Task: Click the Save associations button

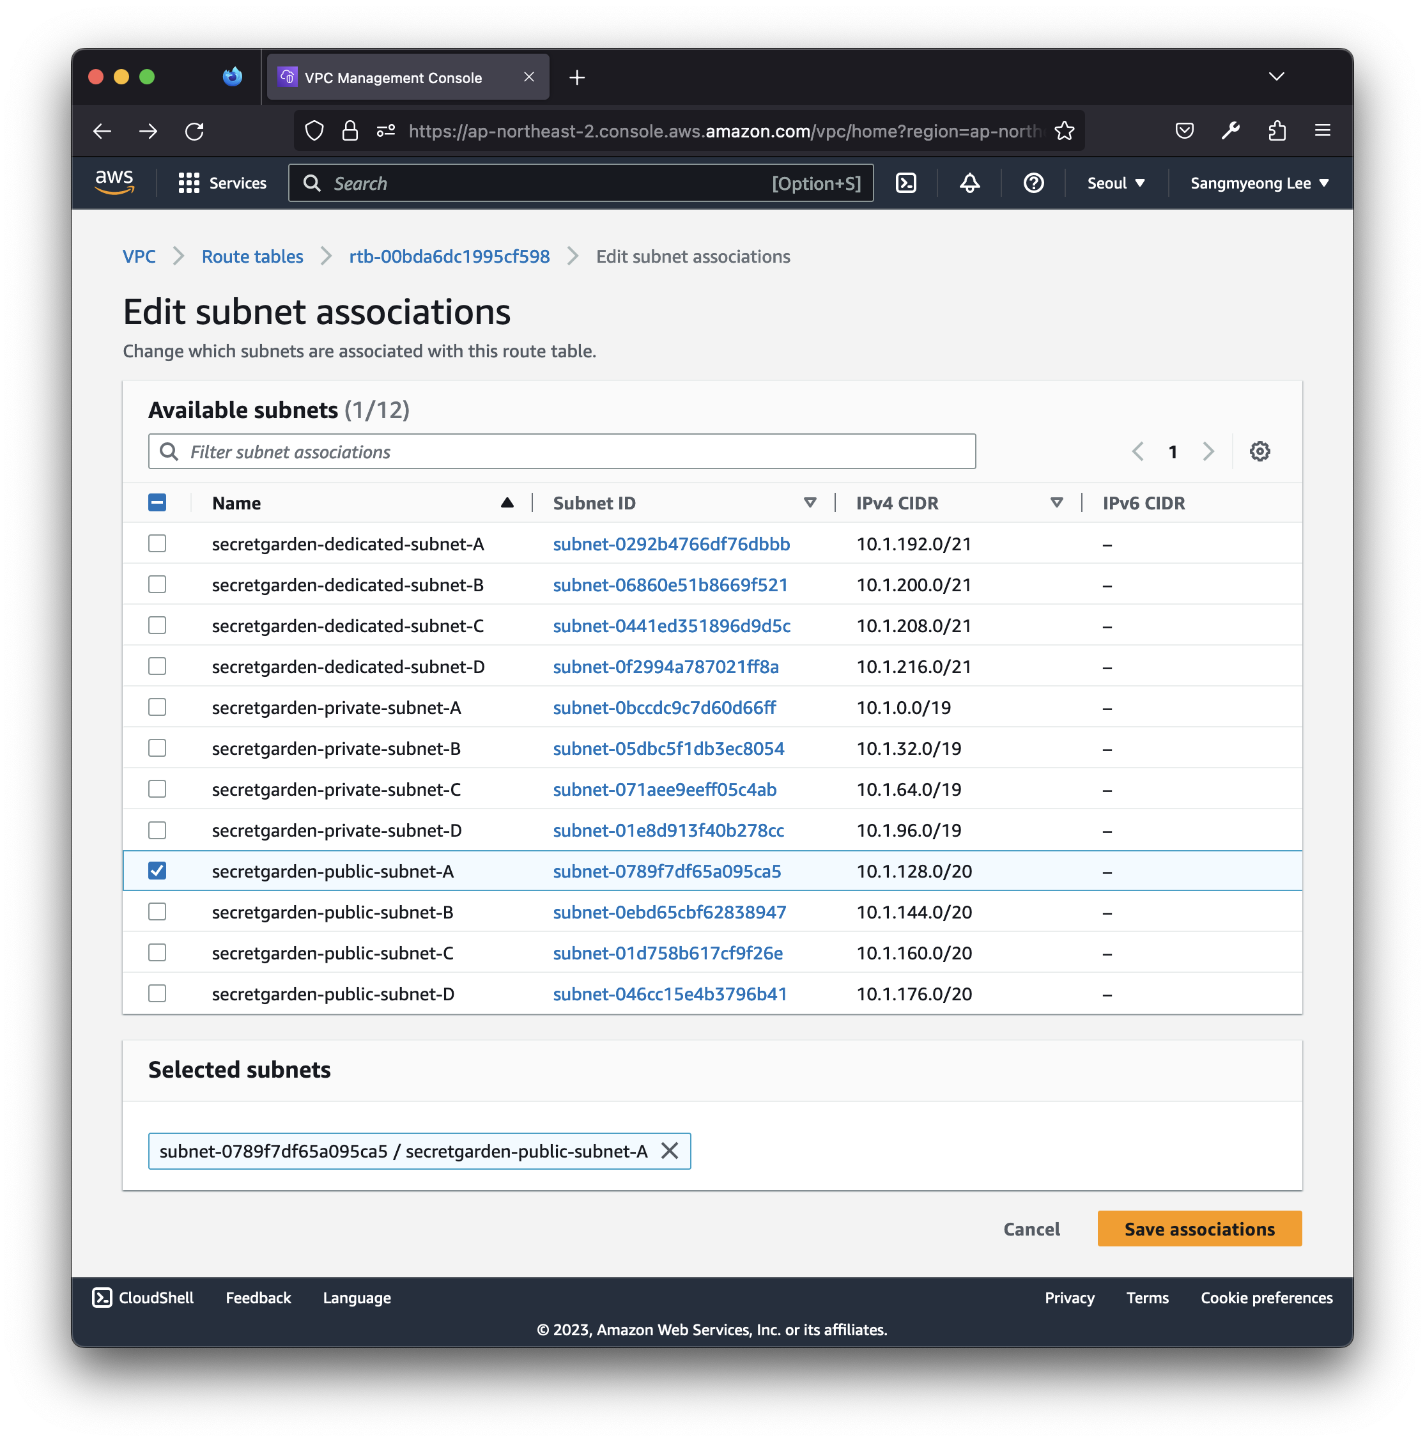Action: point(1199,1229)
